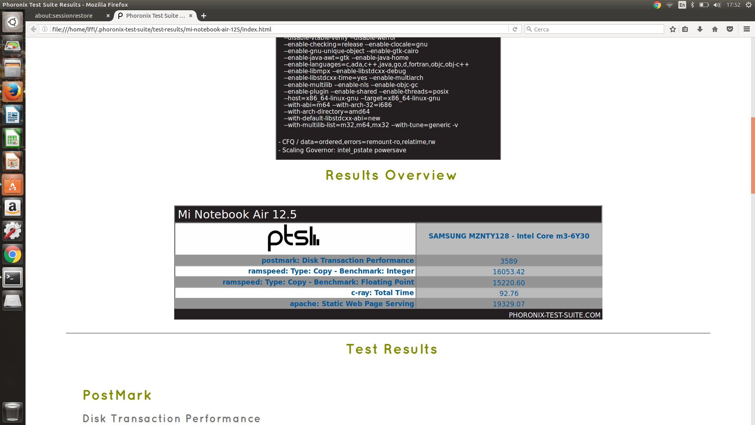
Task: Click the Pocket save icon
Action: [730, 29]
